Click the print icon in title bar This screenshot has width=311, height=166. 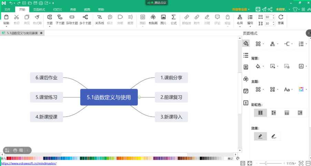[41, 3]
